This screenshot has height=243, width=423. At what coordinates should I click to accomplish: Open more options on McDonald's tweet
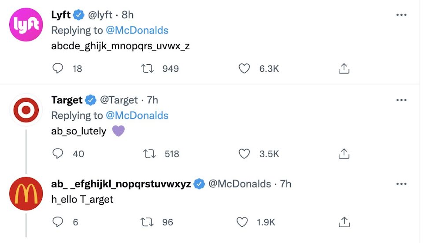click(401, 184)
